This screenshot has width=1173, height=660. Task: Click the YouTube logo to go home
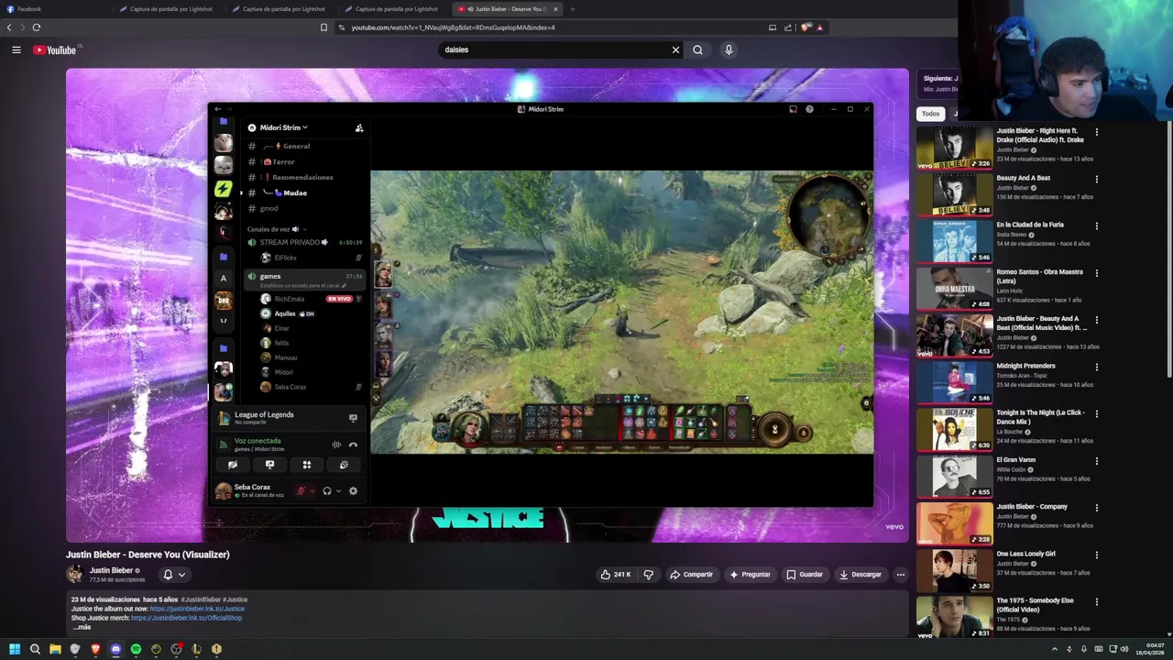(x=55, y=49)
